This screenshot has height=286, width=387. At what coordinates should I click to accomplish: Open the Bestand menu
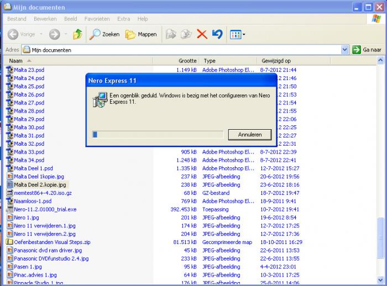click(17, 19)
